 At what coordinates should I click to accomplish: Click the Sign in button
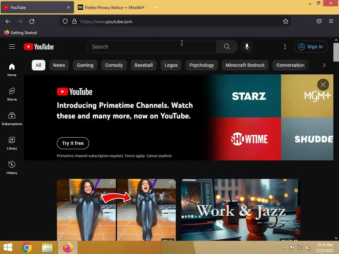coord(311,47)
